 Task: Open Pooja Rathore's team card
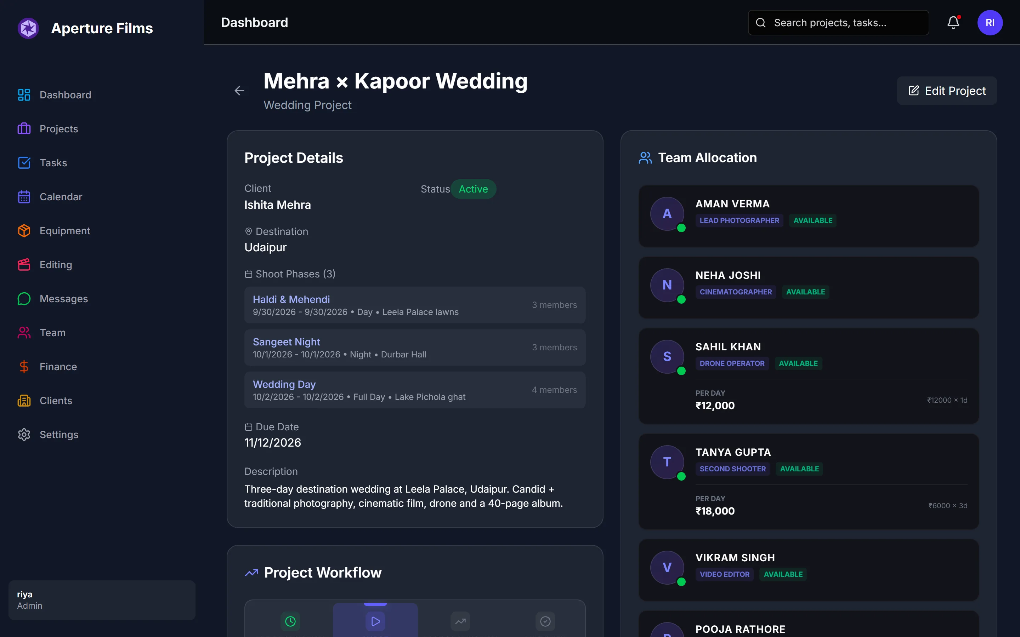tap(809, 624)
